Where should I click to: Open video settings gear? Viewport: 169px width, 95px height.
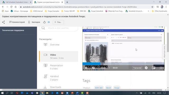[146, 68]
